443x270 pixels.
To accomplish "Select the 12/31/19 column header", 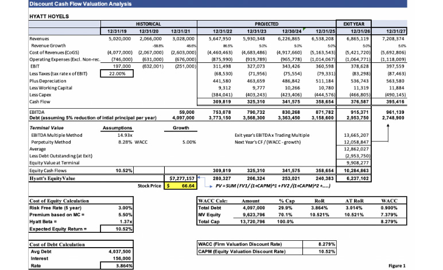I will pyautogui.click(x=117, y=31).
